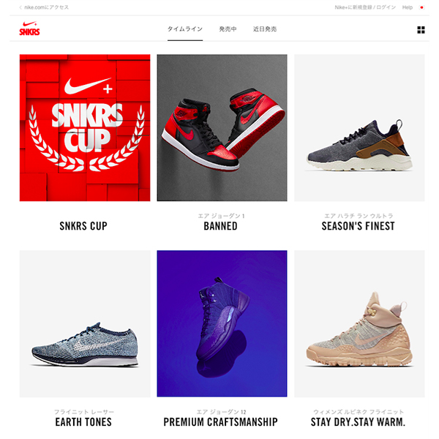This screenshot has height=439, width=439.
Task: Click the Nike SNKRS logo
Action: click(x=29, y=29)
